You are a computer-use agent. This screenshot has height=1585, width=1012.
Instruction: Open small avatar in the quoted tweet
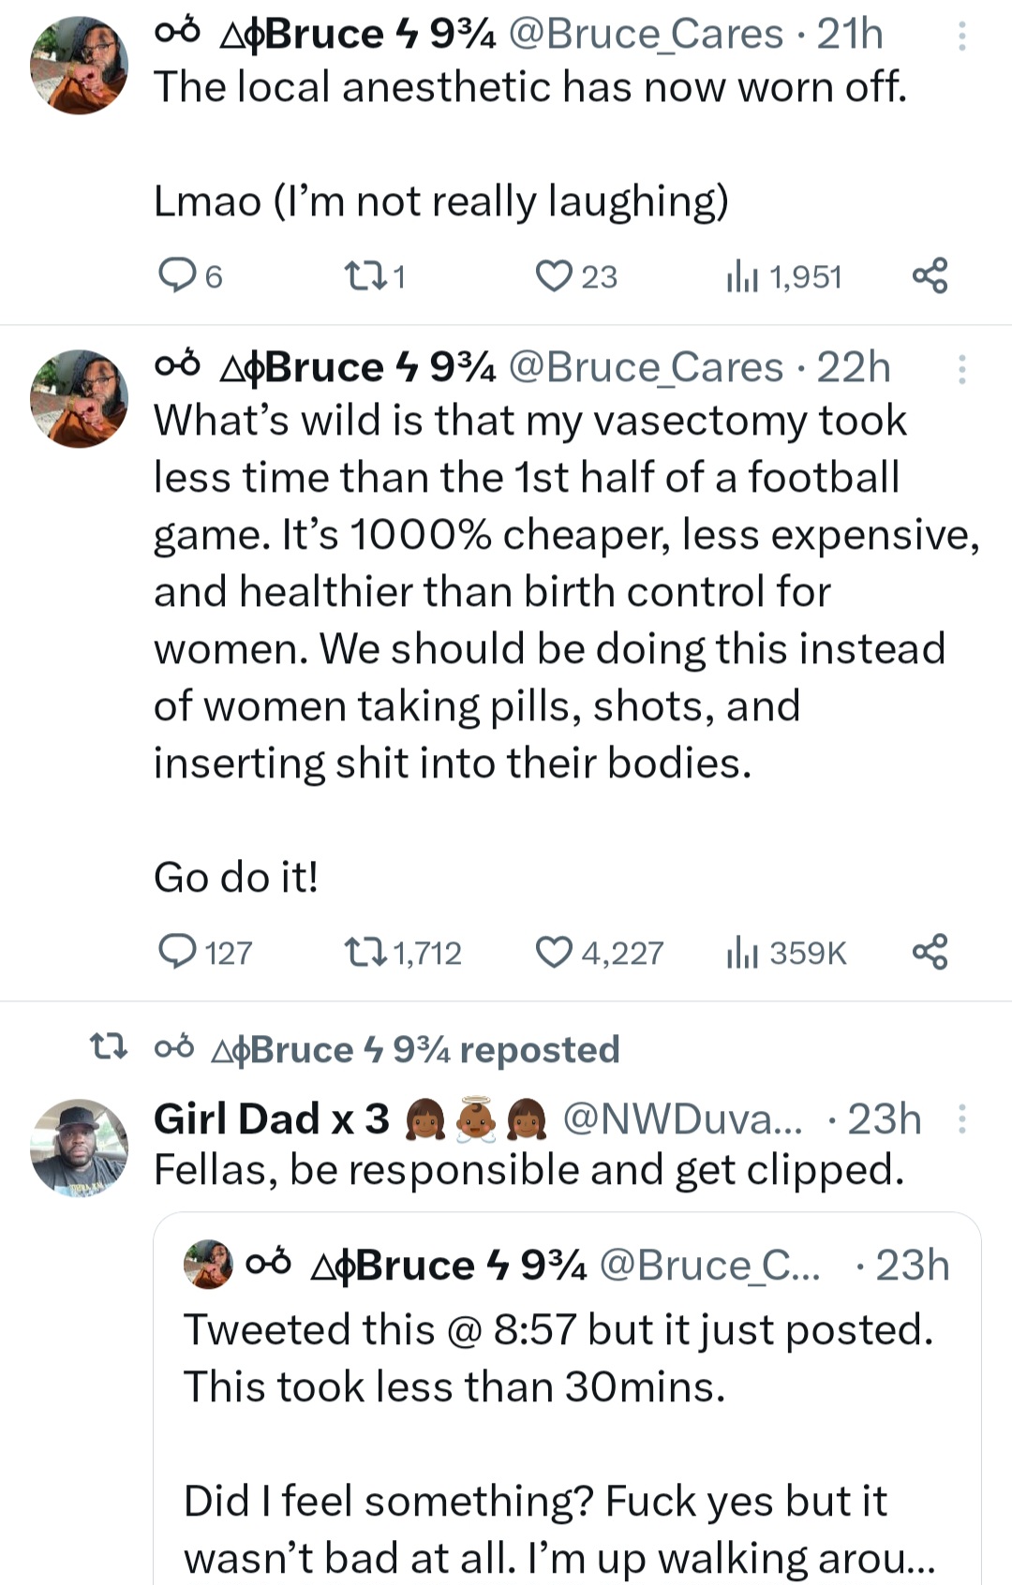pos(208,1265)
